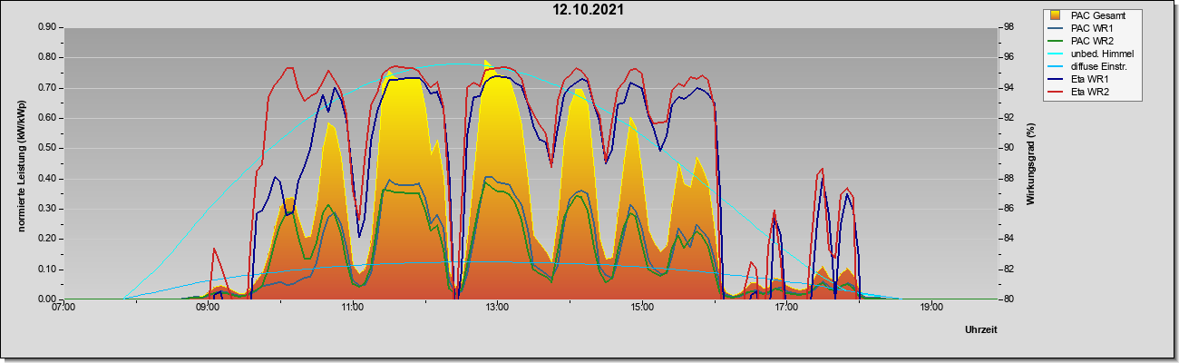This screenshot has width=1179, height=363.
Task: Click the 90 efficiency axis label
Action: pos(1009,148)
